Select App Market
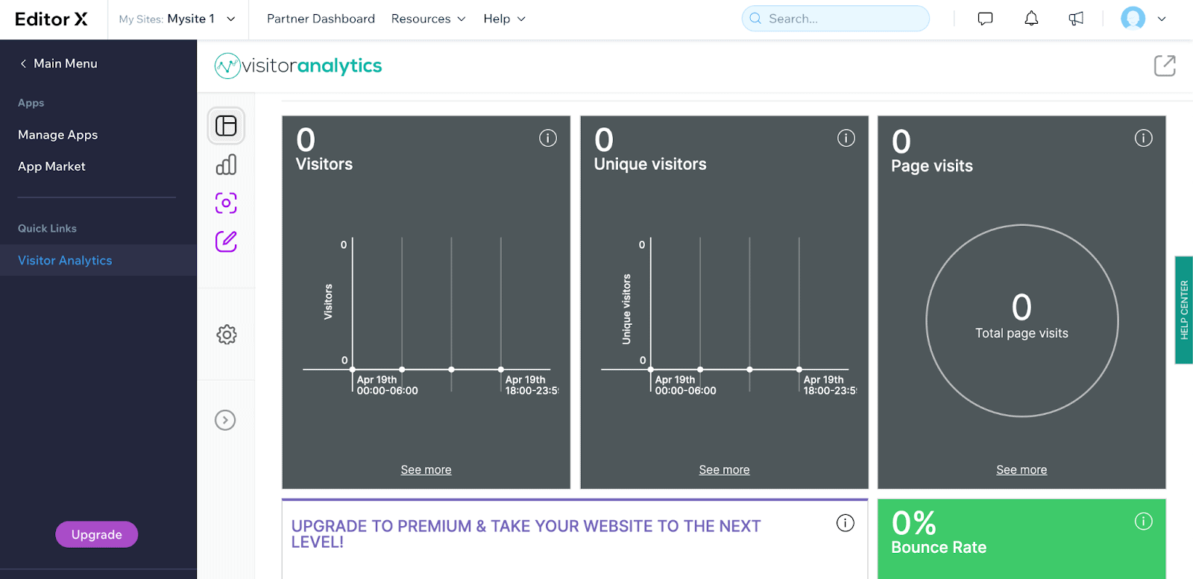 (51, 166)
